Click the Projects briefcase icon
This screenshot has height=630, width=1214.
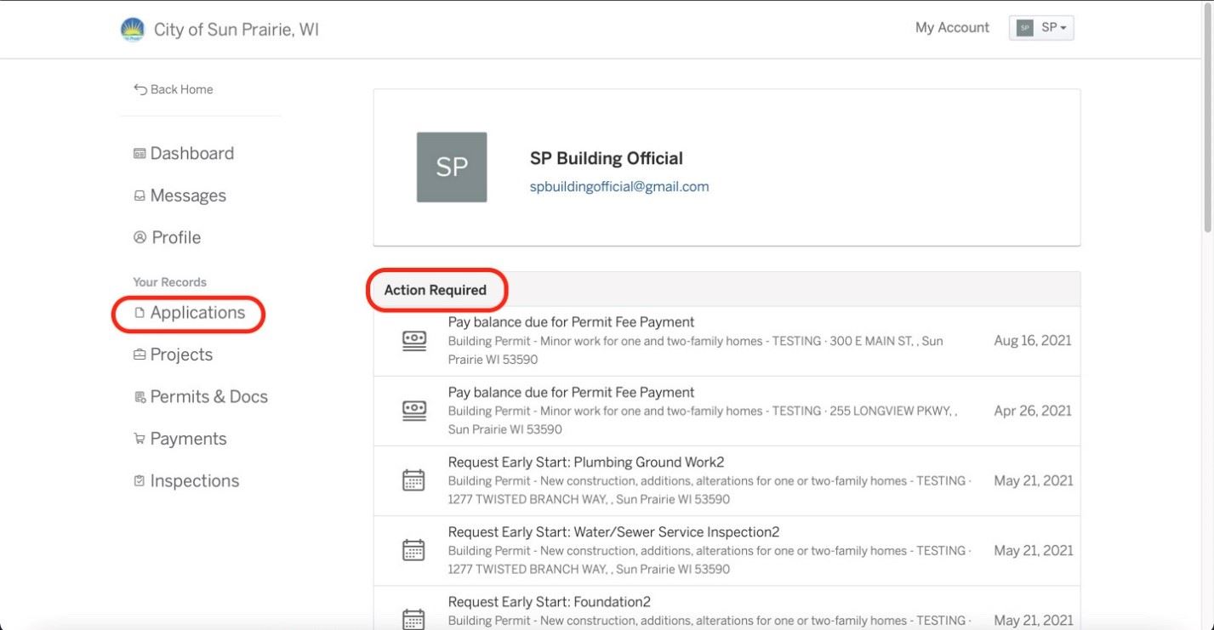tap(140, 355)
